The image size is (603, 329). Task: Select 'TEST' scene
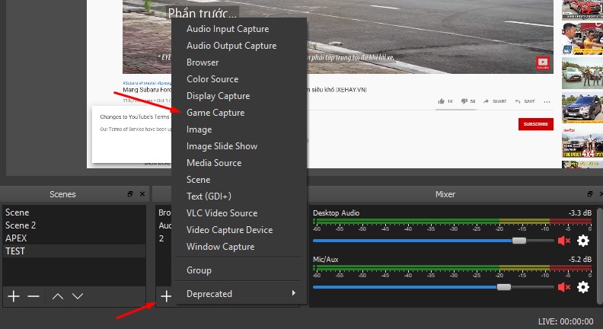(74, 251)
